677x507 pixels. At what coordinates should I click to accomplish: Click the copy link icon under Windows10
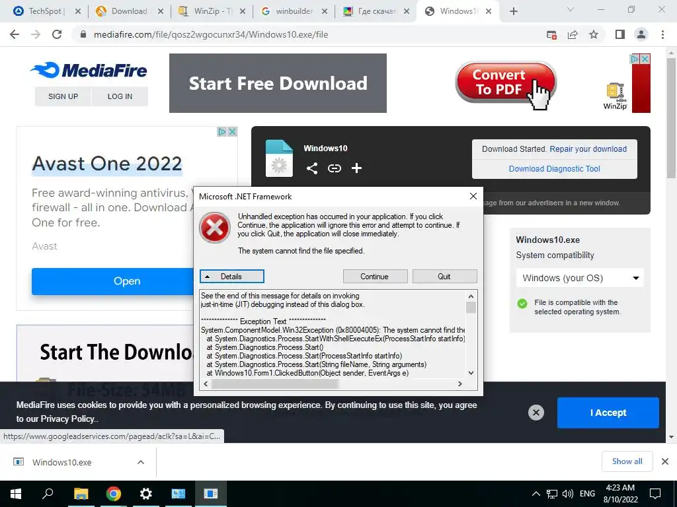tap(334, 168)
